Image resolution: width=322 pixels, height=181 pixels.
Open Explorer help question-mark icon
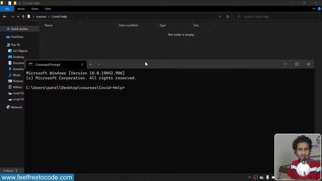[x=319, y=9]
